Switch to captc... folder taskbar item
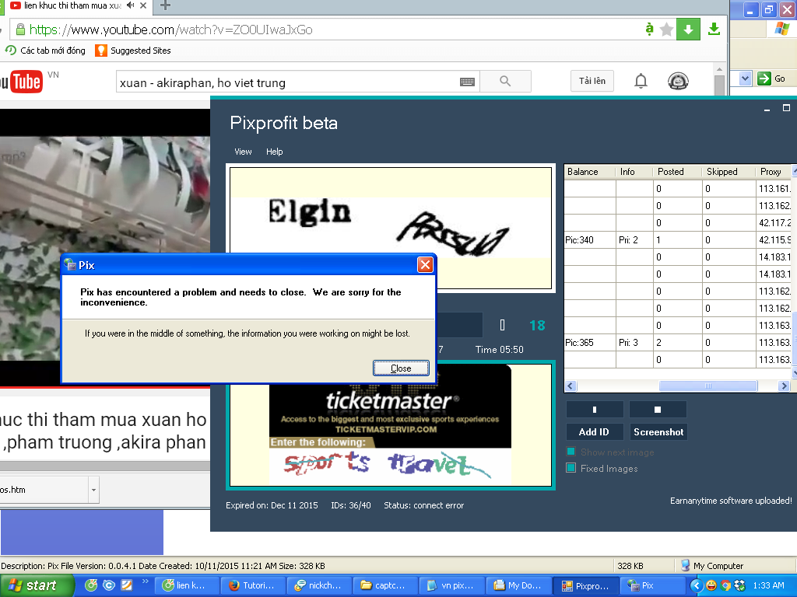This screenshot has height=597, width=797. (x=384, y=585)
